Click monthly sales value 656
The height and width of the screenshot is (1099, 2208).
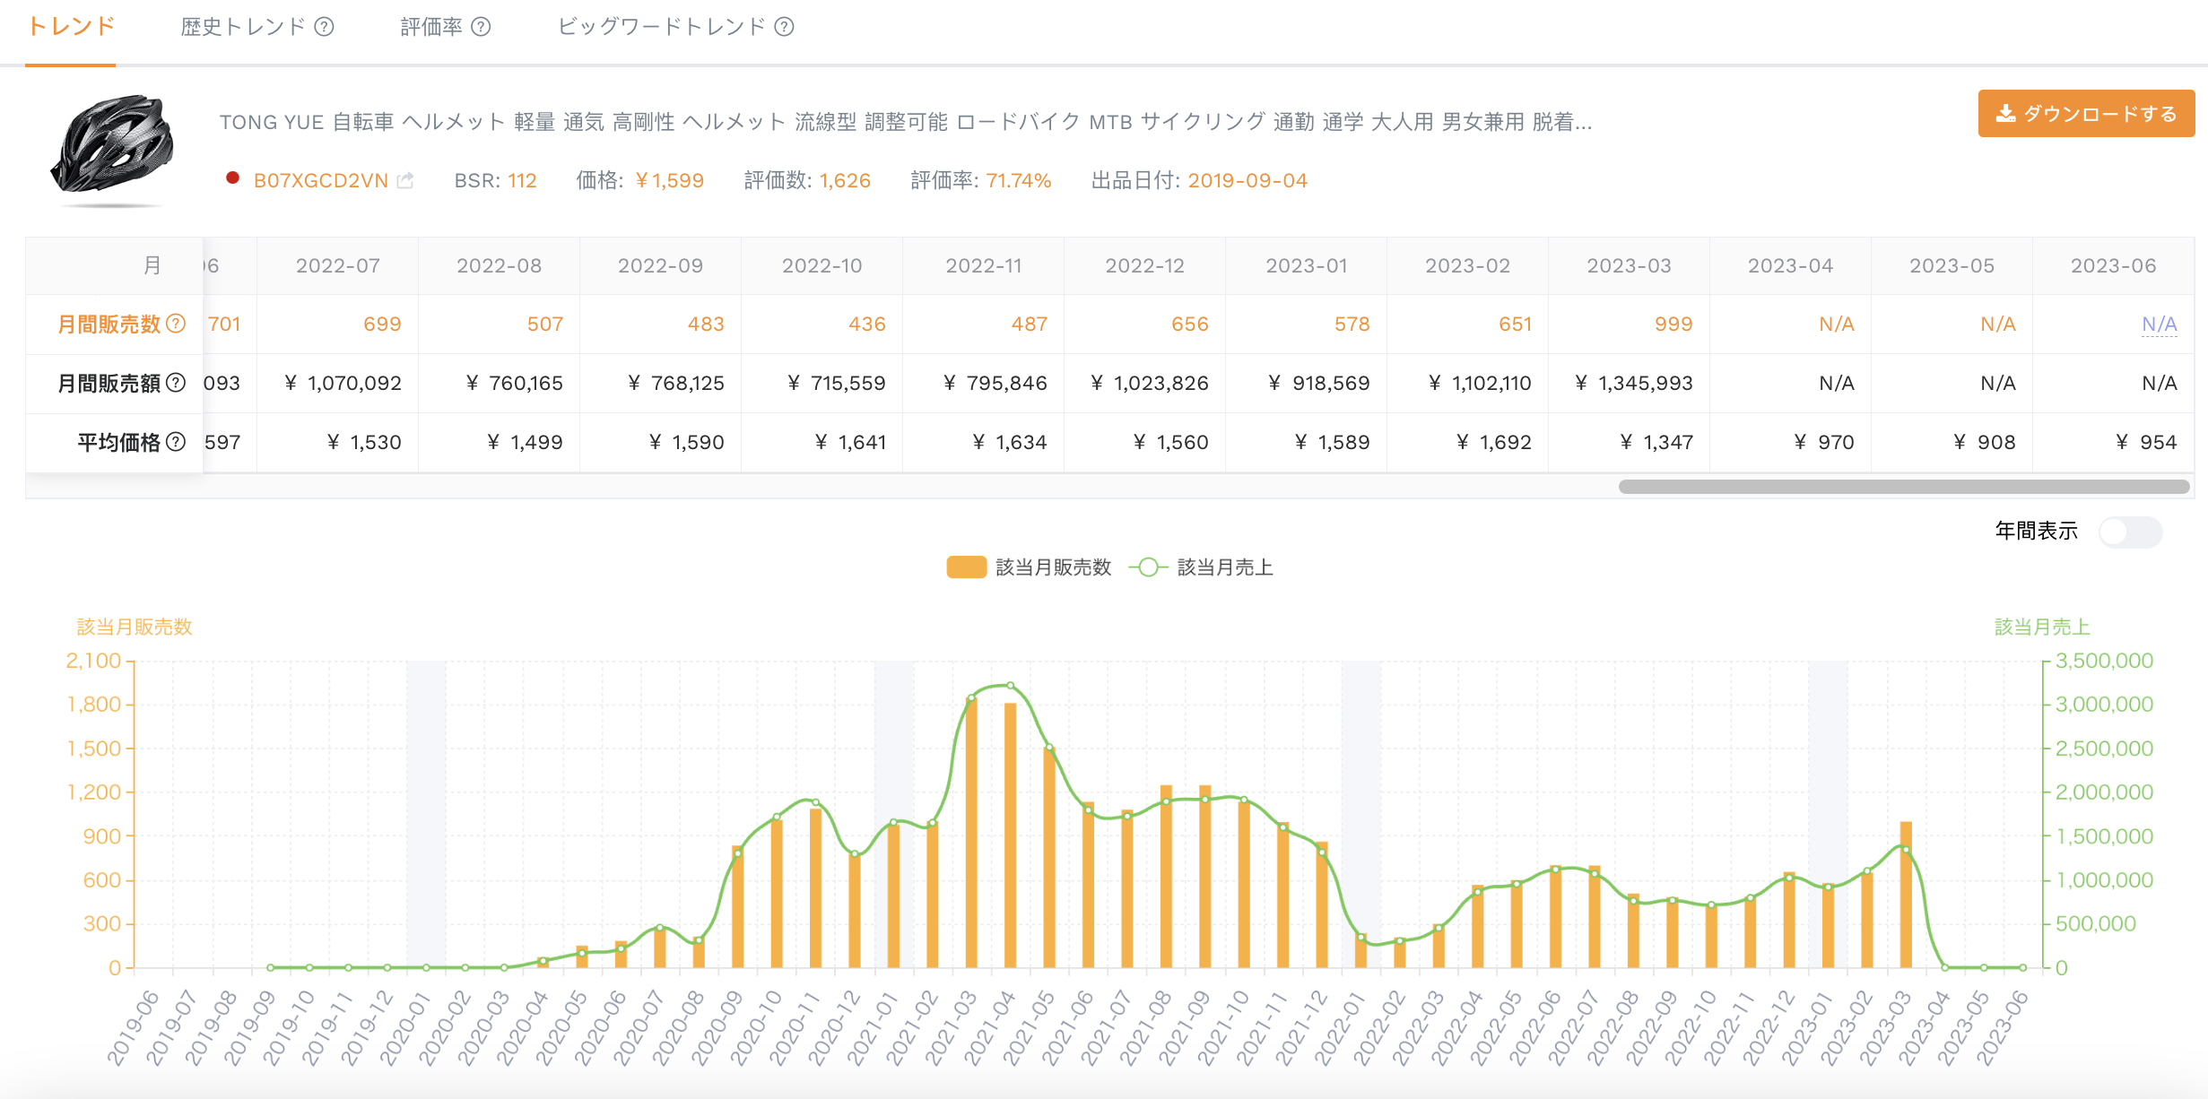[x=1189, y=324]
